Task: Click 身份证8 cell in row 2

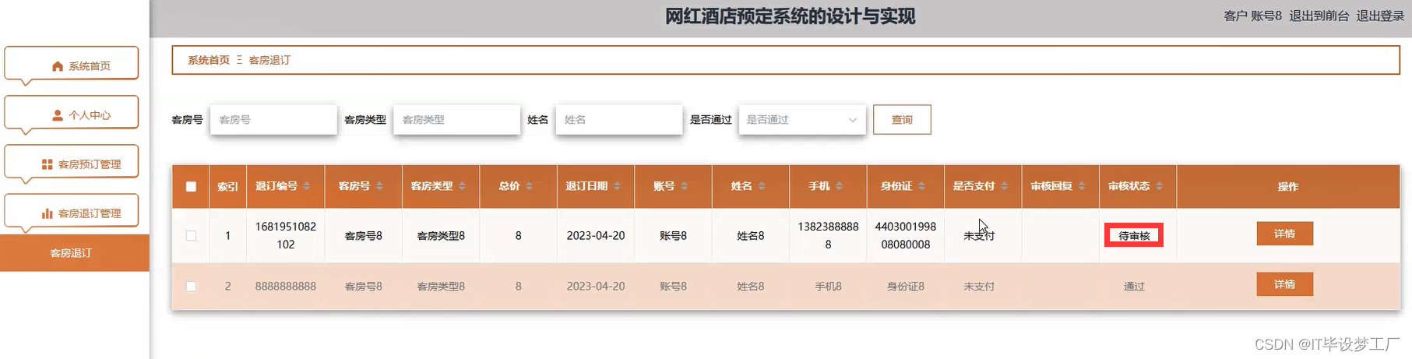Action: coord(905,286)
